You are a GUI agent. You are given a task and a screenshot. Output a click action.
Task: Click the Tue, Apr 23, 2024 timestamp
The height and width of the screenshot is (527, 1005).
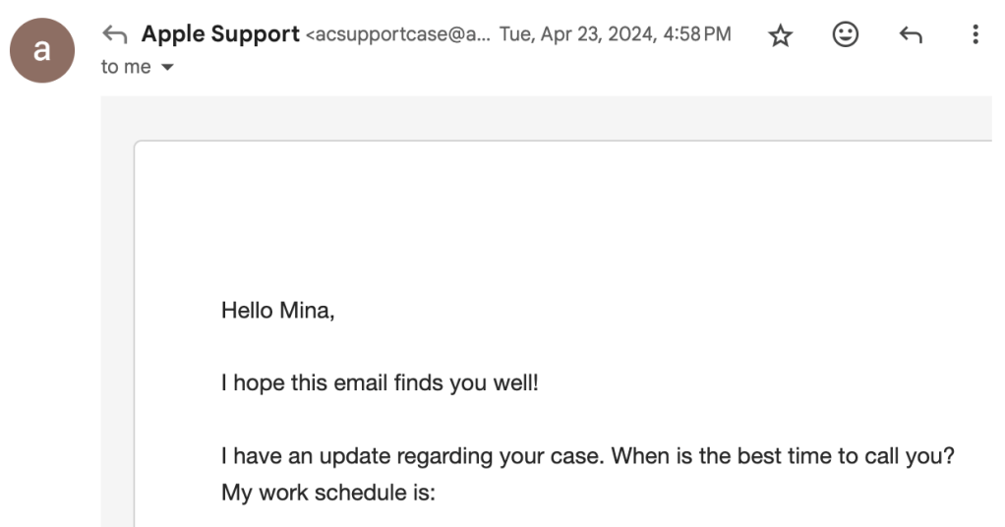pyautogui.click(x=580, y=35)
